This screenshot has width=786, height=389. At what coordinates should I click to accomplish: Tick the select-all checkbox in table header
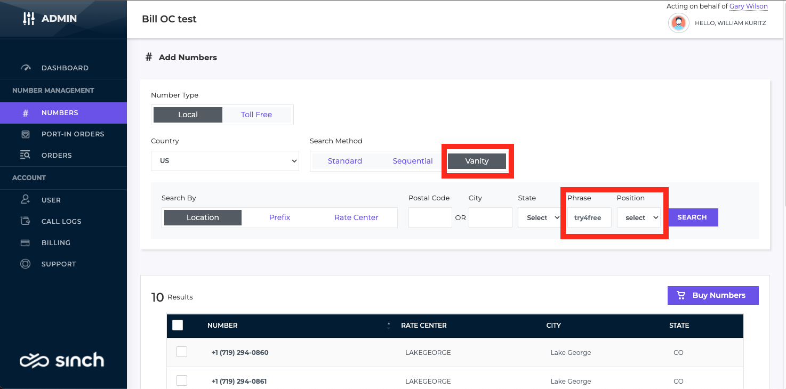pos(178,325)
